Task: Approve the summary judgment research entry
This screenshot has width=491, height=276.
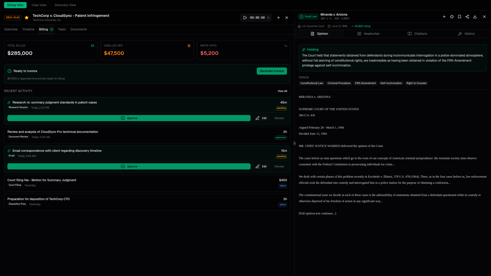Action: (x=129, y=118)
